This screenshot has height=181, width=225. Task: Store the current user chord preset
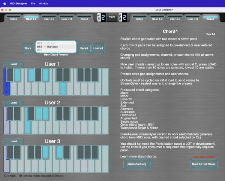click(28, 48)
